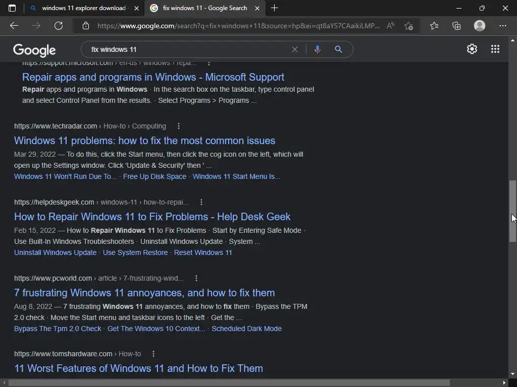This screenshot has width=517, height=387.
Task: Open a new browser tab
Action: (x=274, y=8)
